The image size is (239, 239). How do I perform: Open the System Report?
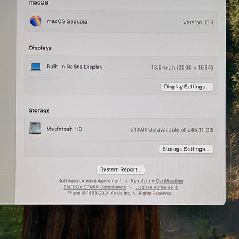pos(121,169)
